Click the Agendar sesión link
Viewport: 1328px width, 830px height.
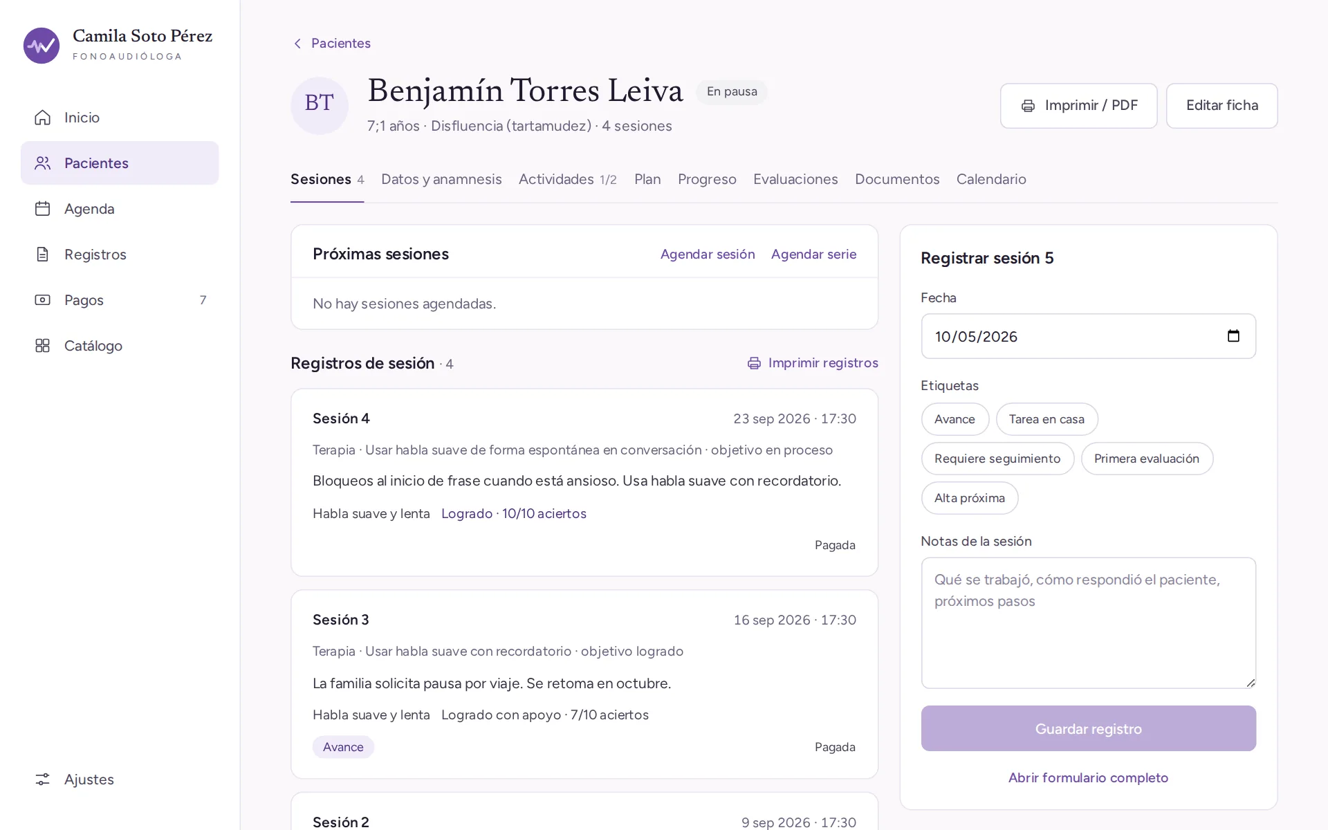(x=708, y=254)
